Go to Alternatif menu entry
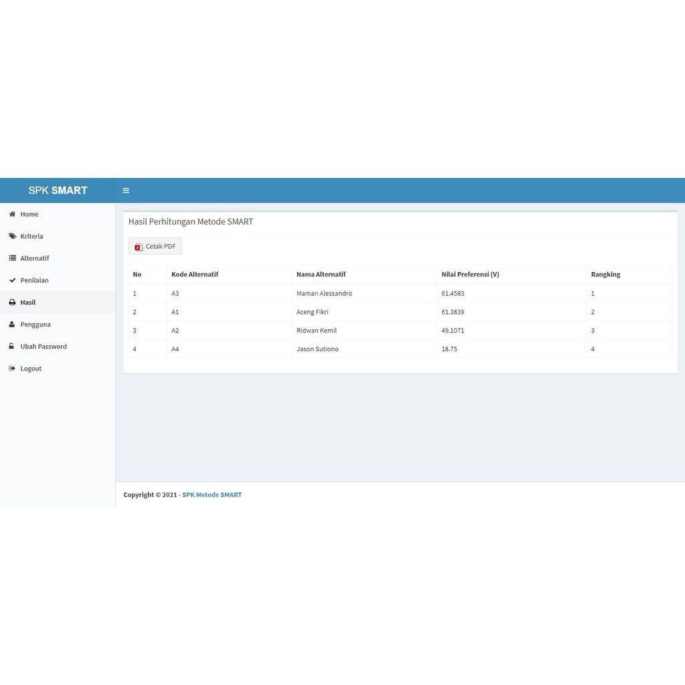 [35, 258]
